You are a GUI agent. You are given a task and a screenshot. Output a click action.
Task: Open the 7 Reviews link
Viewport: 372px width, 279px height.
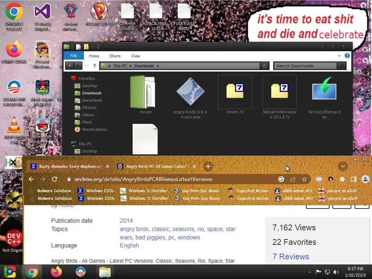point(291,256)
